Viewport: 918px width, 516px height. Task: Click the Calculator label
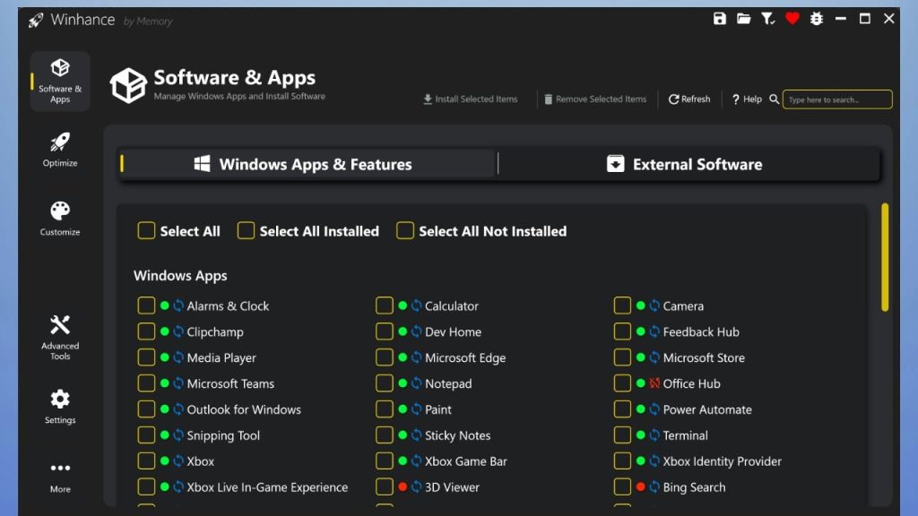452,306
